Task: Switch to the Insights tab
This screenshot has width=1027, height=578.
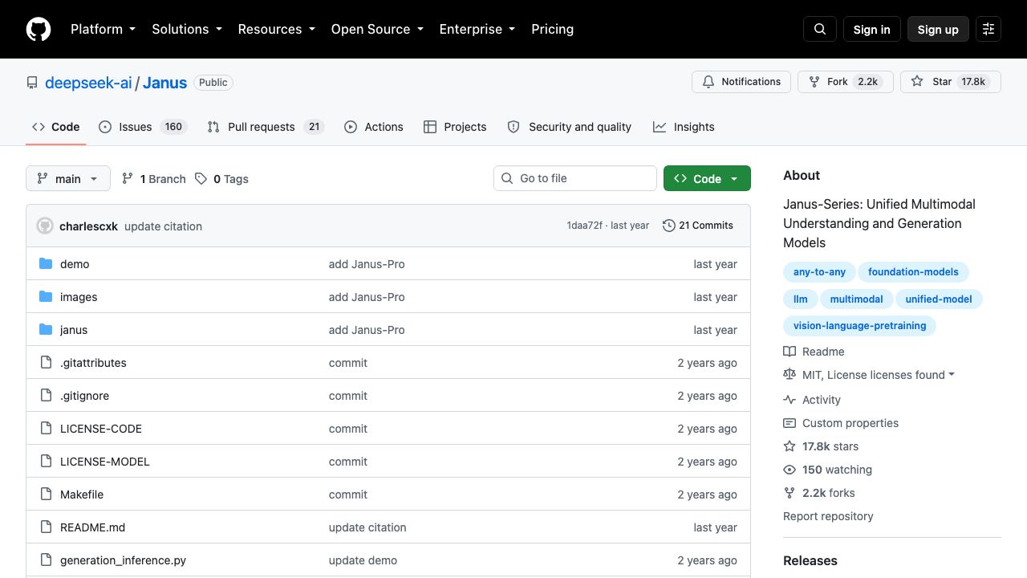Action: click(x=684, y=127)
